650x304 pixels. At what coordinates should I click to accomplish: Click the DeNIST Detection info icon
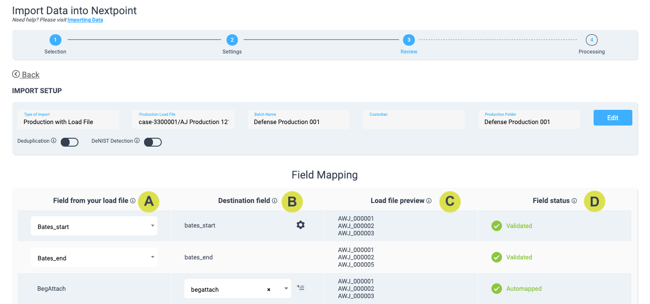click(137, 141)
